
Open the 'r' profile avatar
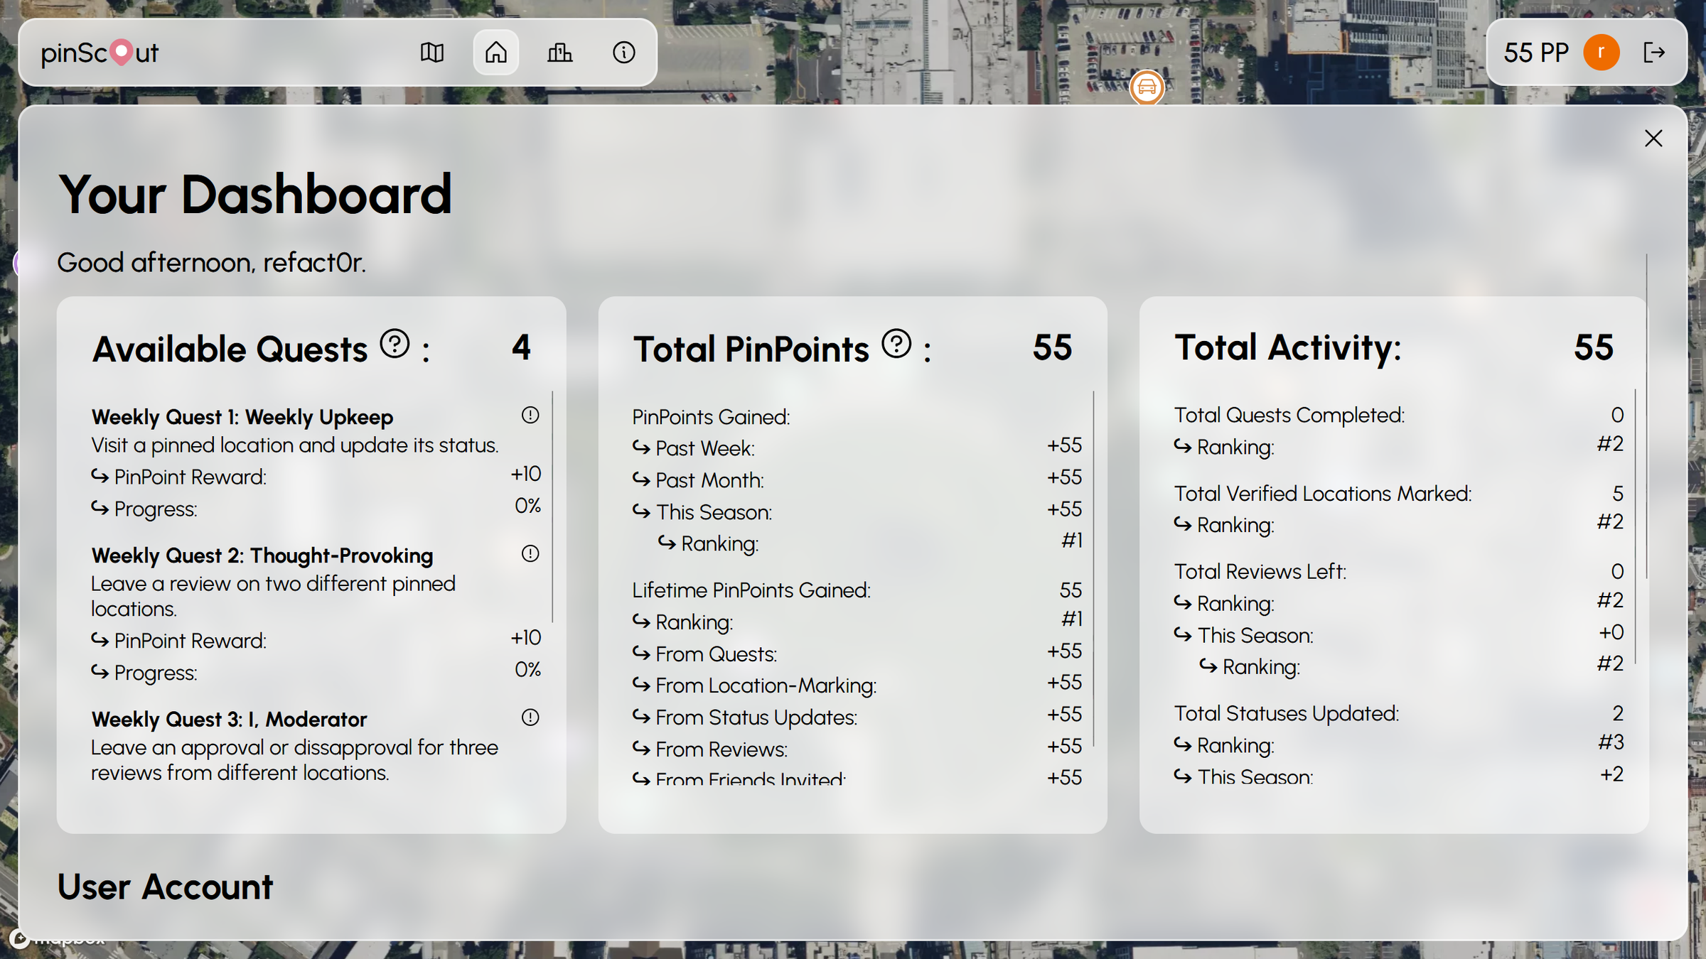[1602, 52]
